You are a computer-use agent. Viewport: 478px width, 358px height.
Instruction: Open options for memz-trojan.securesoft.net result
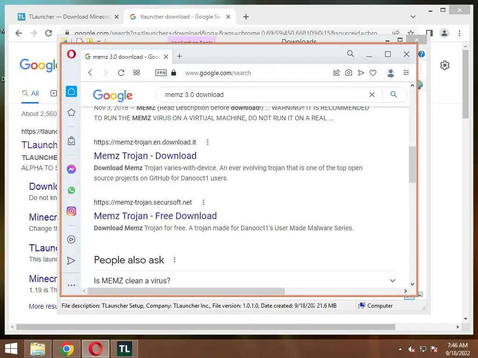[204, 202]
